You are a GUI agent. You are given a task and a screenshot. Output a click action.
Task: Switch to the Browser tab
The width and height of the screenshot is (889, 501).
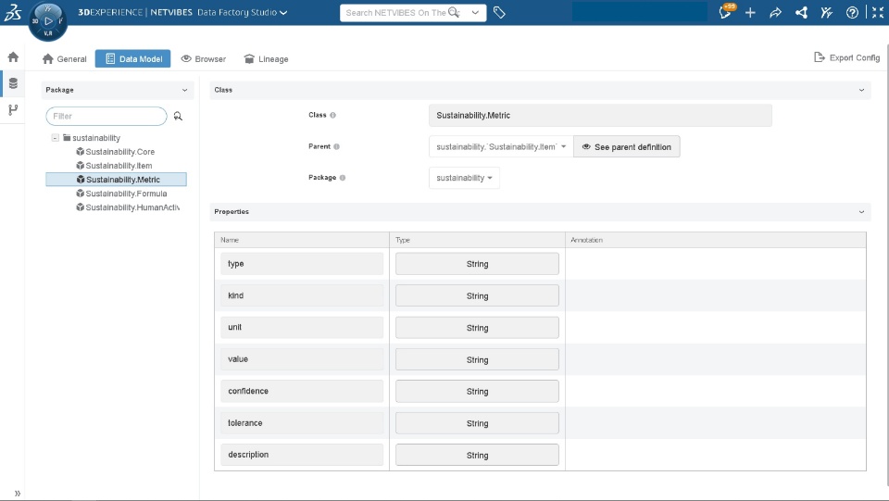click(x=204, y=59)
